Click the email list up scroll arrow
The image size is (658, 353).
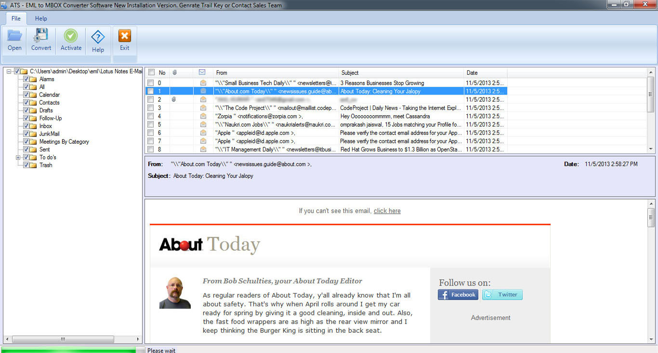(651, 72)
